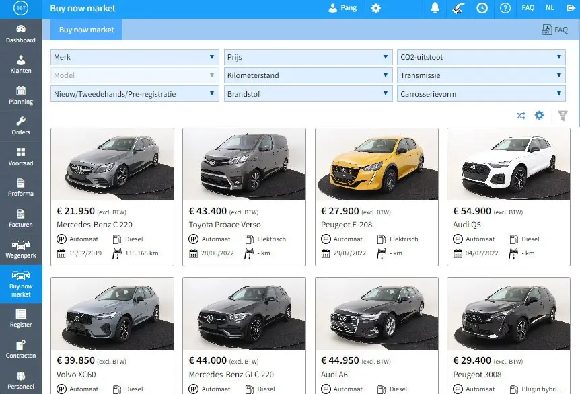Click the scanner icon in top bar
Screen dimensions: 580x394
pyautogui.click(x=458, y=8)
